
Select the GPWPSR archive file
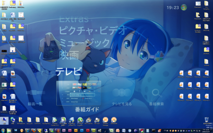point(206,50)
